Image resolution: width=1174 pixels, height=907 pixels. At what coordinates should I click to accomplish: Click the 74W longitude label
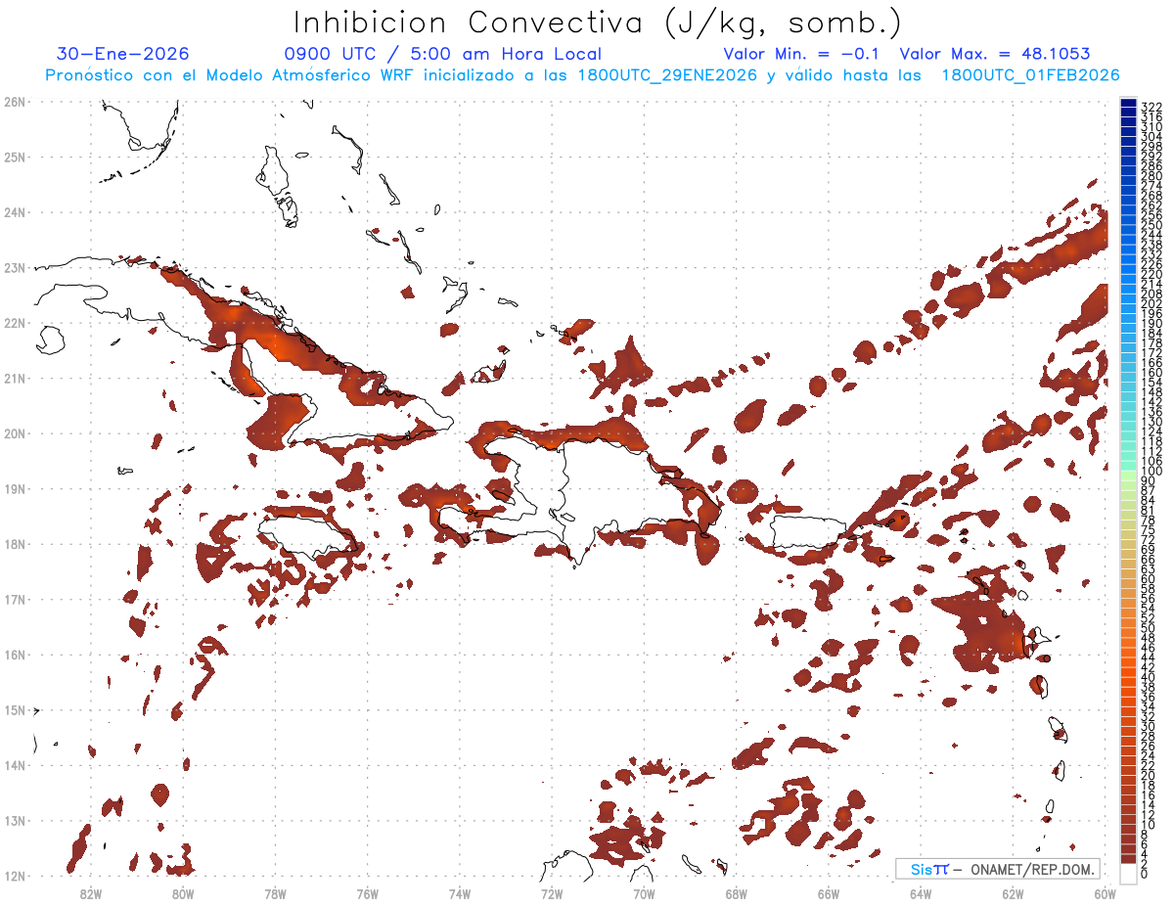pos(460,893)
